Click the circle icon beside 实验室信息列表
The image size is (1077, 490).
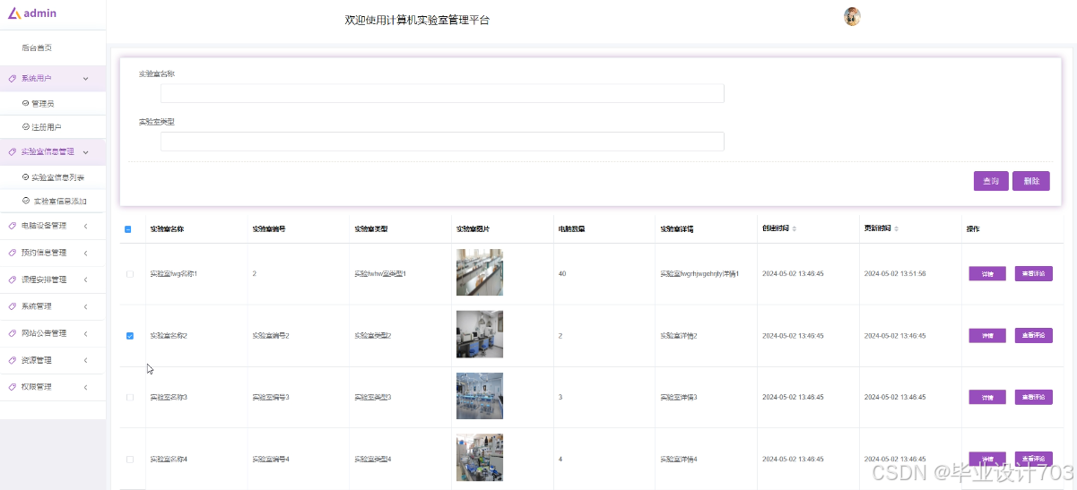point(25,177)
